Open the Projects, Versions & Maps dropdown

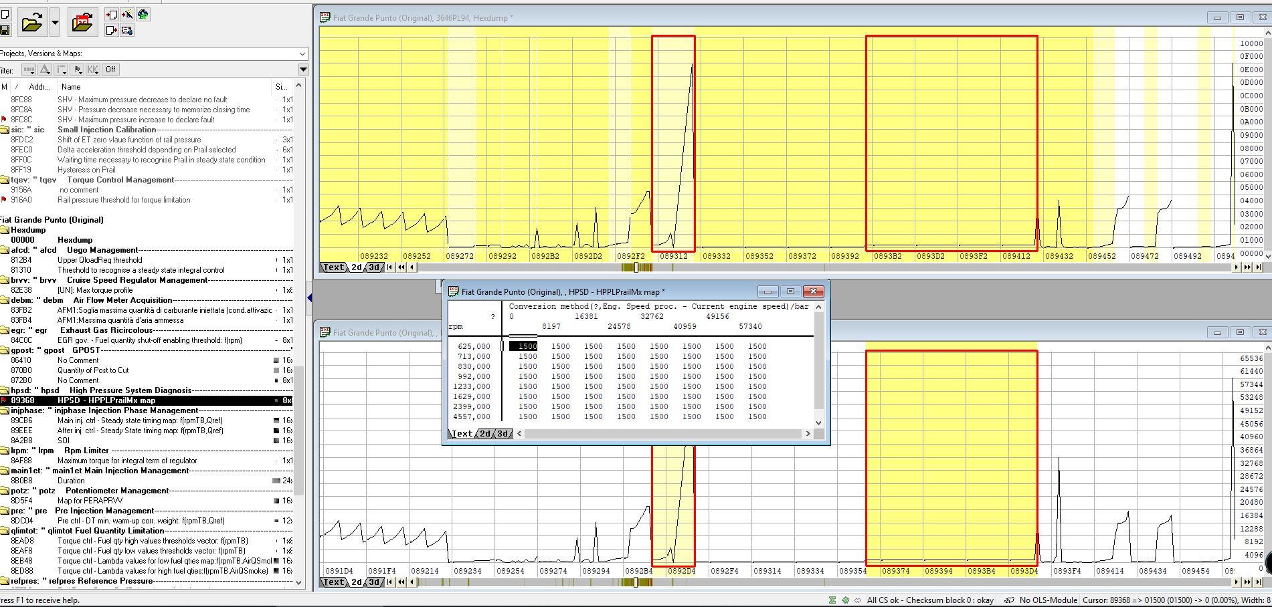[302, 53]
